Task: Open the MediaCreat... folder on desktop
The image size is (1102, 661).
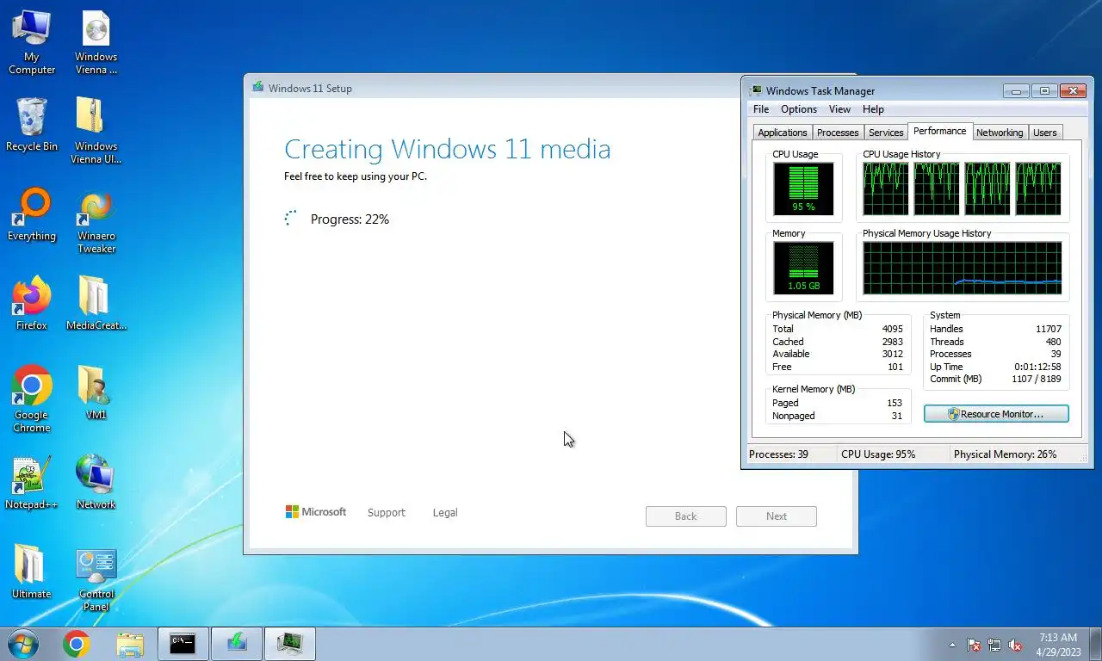Action: pyautogui.click(x=96, y=304)
